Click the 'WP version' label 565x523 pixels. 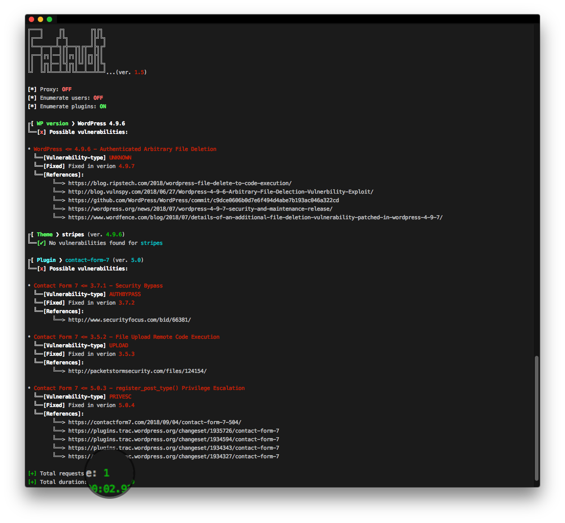pos(53,124)
